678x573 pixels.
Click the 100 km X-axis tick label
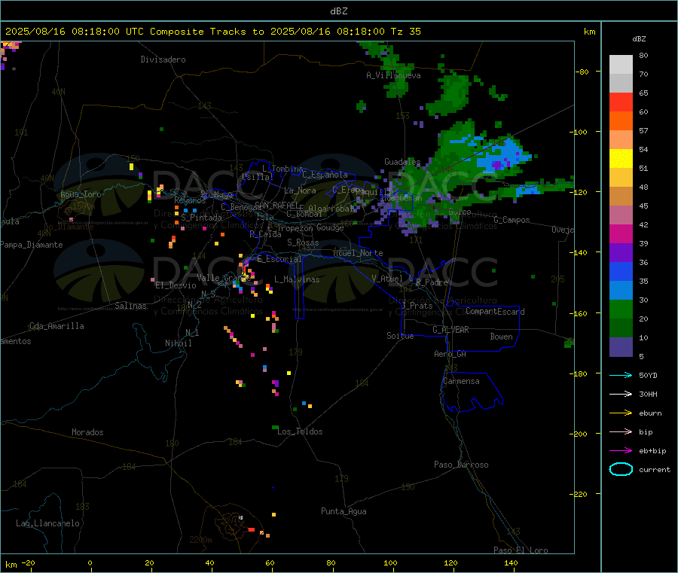pyautogui.click(x=390, y=562)
